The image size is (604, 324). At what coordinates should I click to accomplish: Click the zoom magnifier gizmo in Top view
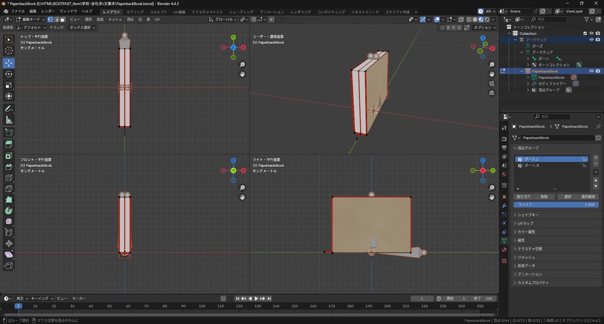[242, 65]
